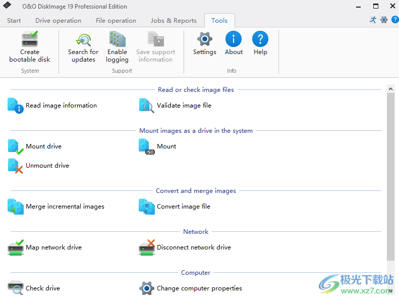Click the Create bootable disk icon

30,39
